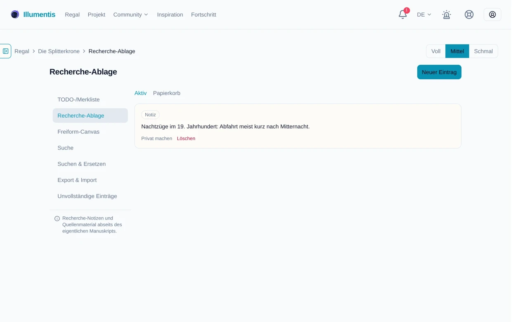The width and height of the screenshot is (515, 322).
Task: Collapse the sidebar panel icon
Action: 6,51
